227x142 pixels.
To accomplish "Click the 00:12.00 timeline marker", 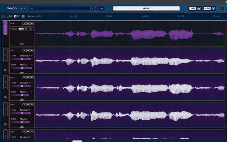I will (145, 16).
